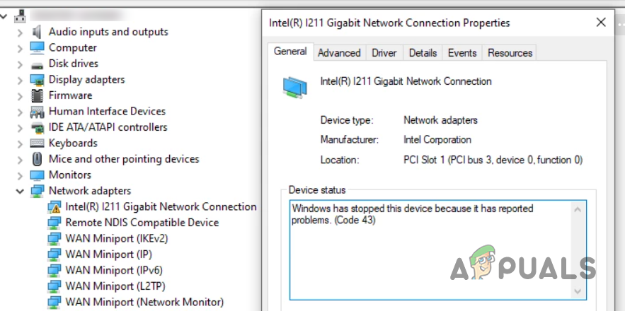Image resolution: width=625 pixels, height=311 pixels.
Task: Click the Display adapters icon
Action: 37,80
